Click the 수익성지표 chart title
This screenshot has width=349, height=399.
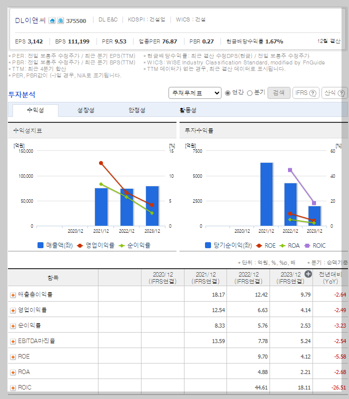[27, 131]
